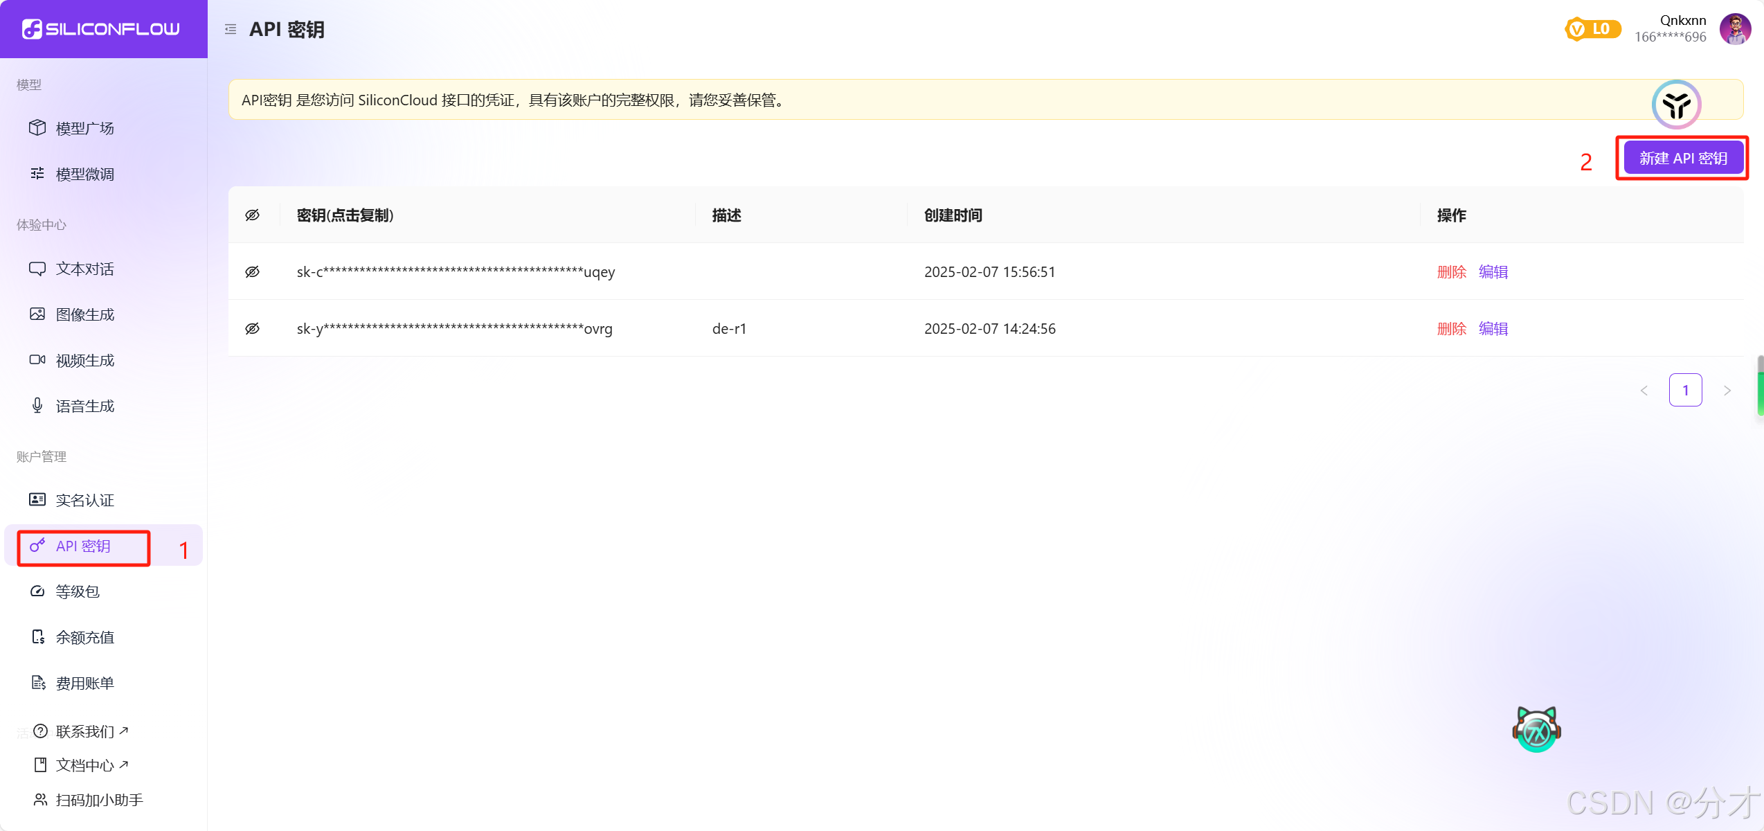Open the cat mascot assistant icon

pyautogui.click(x=1536, y=730)
